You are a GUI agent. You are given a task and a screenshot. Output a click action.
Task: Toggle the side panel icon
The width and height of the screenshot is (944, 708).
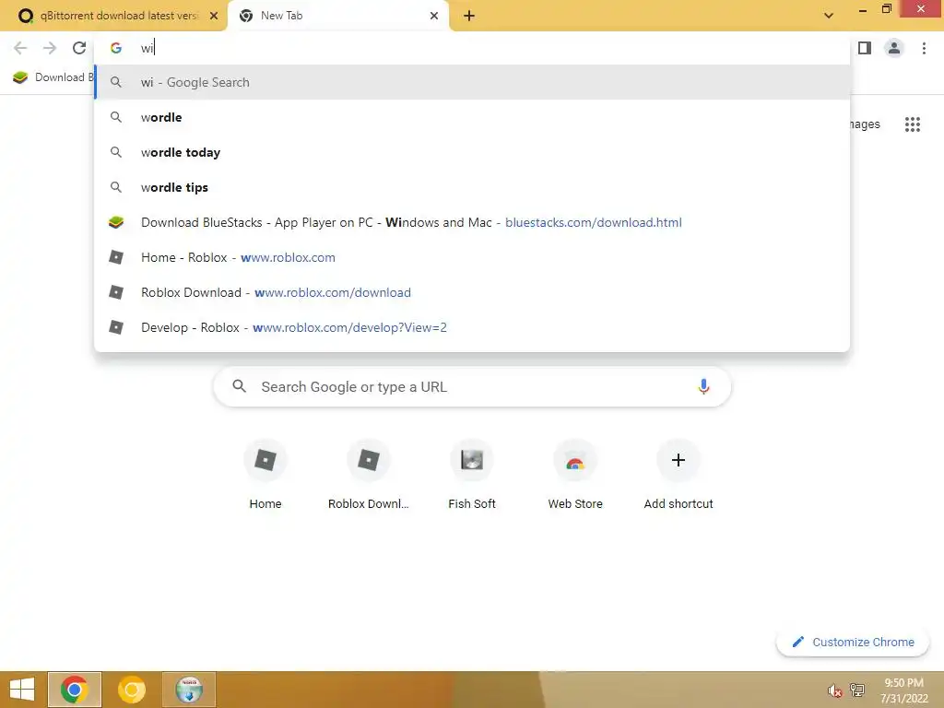click(x=865, y=48)
